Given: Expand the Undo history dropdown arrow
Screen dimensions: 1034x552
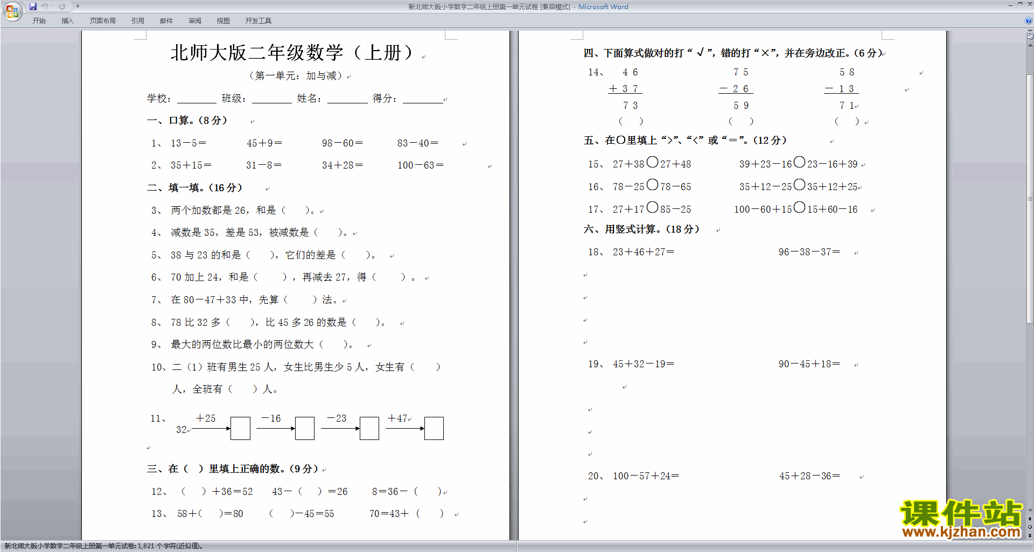Looking at the screenshot, I should click(52, 6).
